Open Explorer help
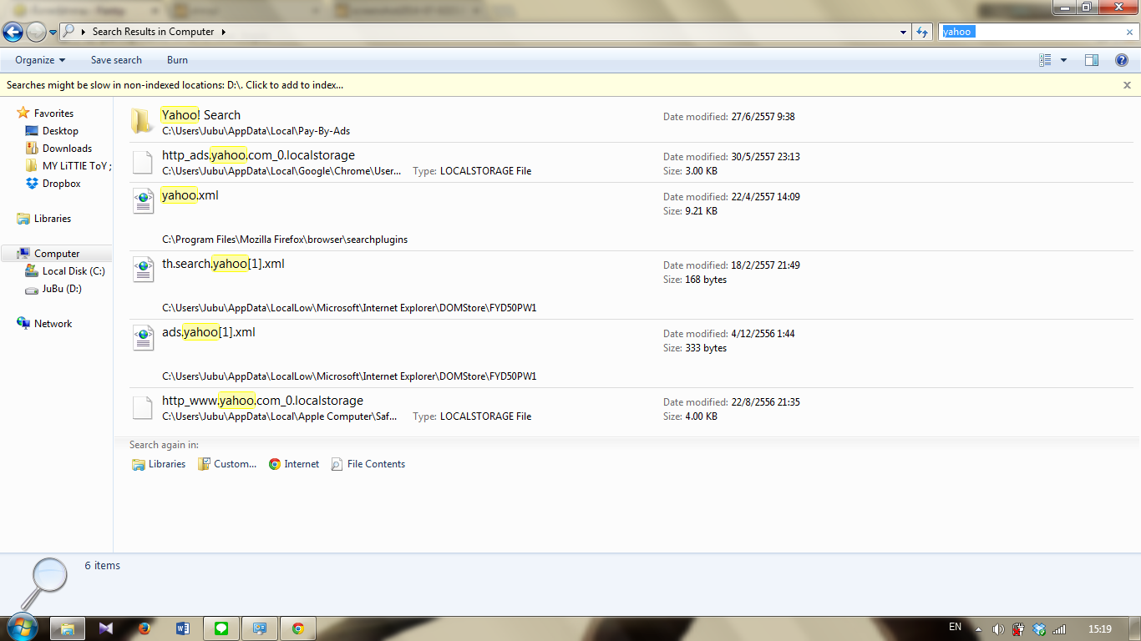 (x=1123, y=60)
